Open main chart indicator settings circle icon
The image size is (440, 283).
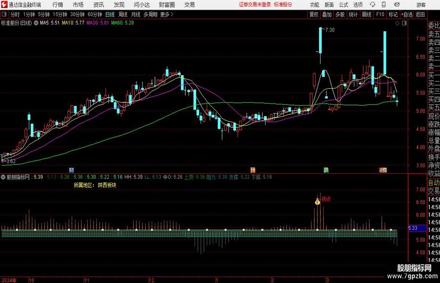tap(36, 23)
